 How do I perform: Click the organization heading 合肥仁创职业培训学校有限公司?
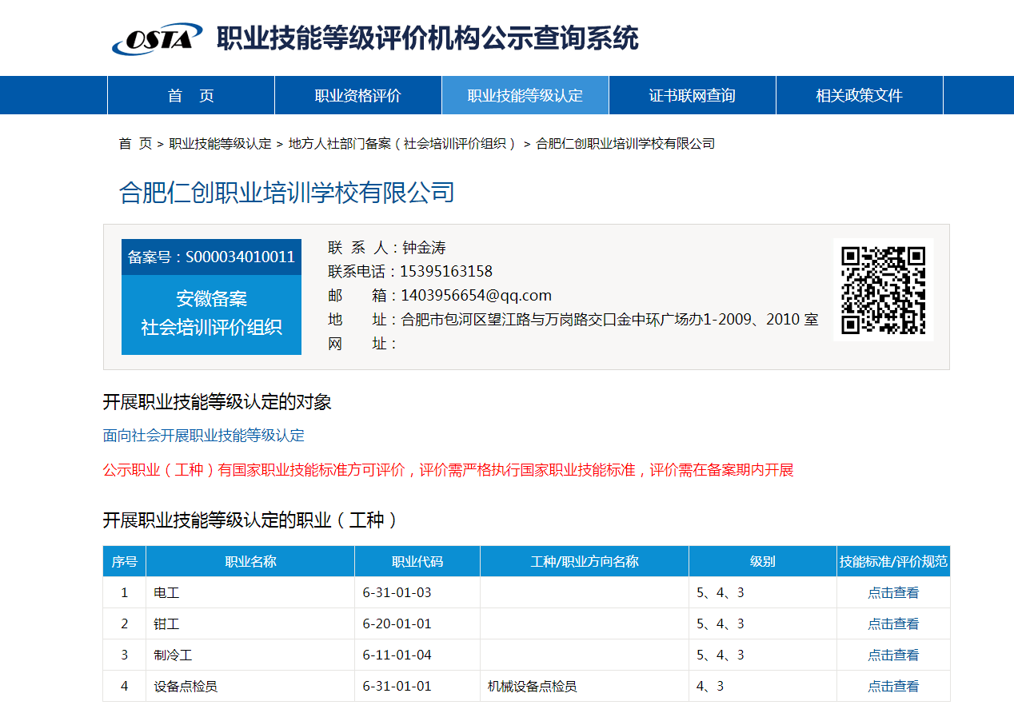pos(287,193)
